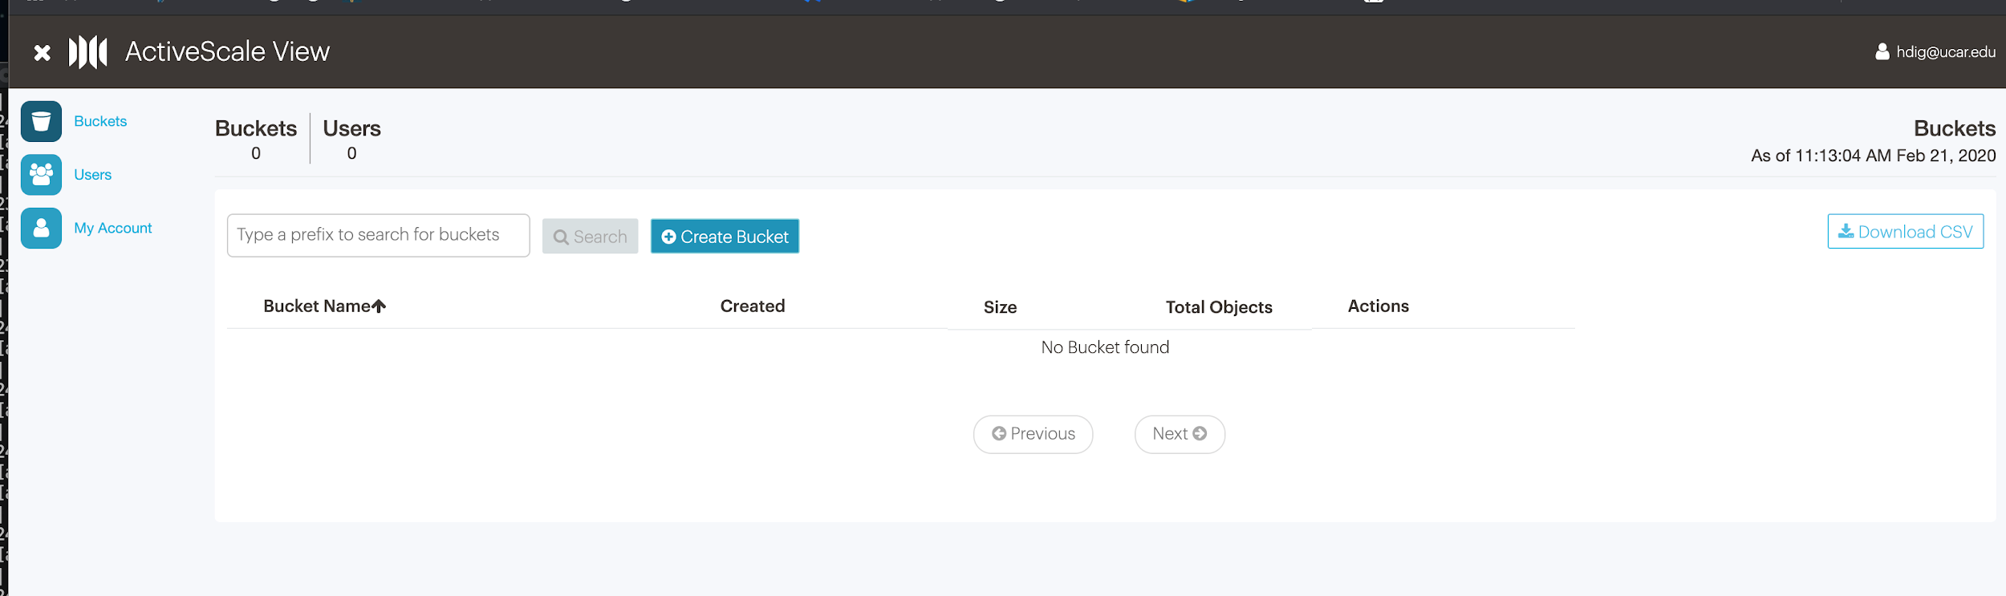Click the user profile icon in header
This screenshot has height=596, width=2006.
point(1882,52)
